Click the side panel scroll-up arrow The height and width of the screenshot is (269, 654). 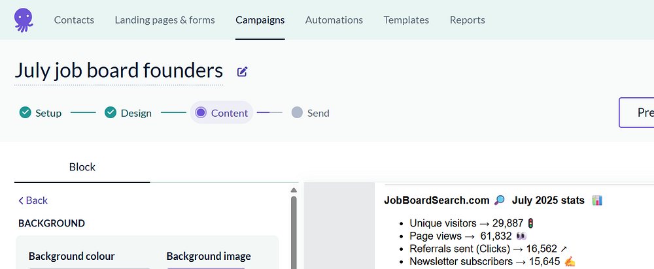(x=294, y=190)
